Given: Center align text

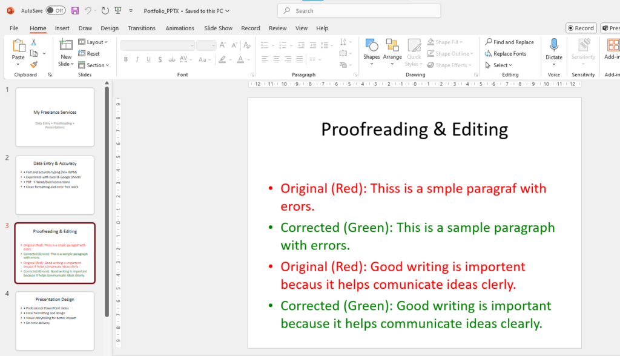Looking at the screenshot, I should (x=276, y=59).
